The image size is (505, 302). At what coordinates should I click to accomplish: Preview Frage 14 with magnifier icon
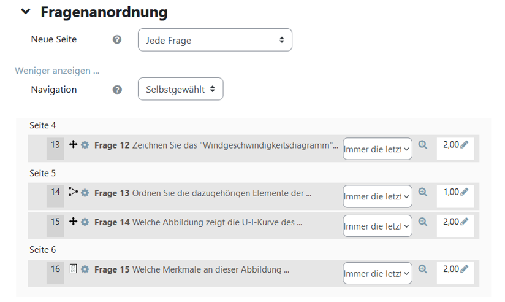coord(422,222)
